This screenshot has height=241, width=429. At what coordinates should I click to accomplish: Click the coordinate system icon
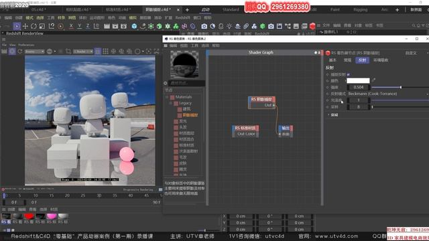[97, 26]
